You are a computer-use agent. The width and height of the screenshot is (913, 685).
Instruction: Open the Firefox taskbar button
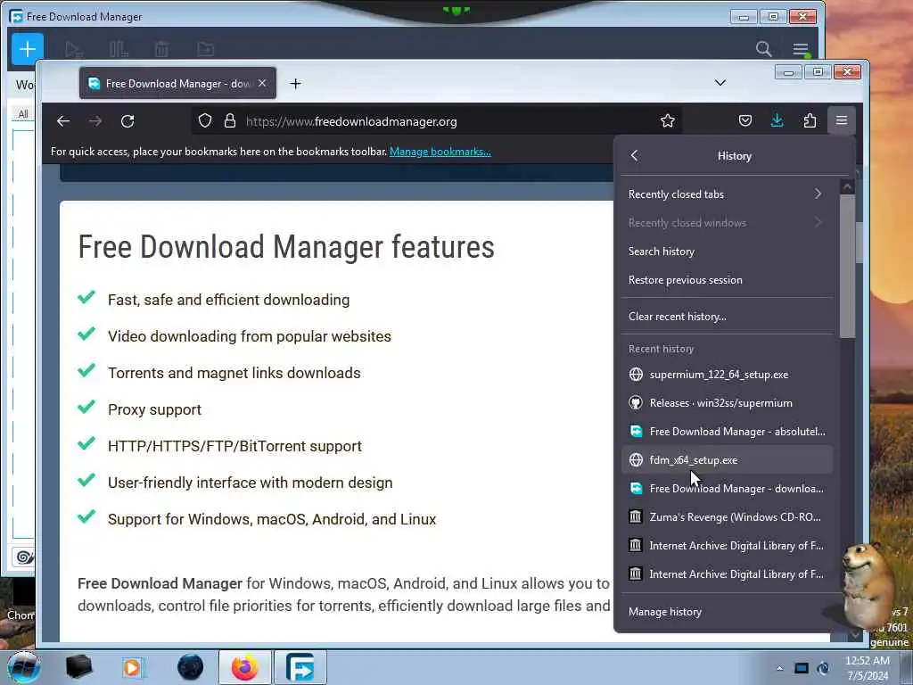pos(244,667)
